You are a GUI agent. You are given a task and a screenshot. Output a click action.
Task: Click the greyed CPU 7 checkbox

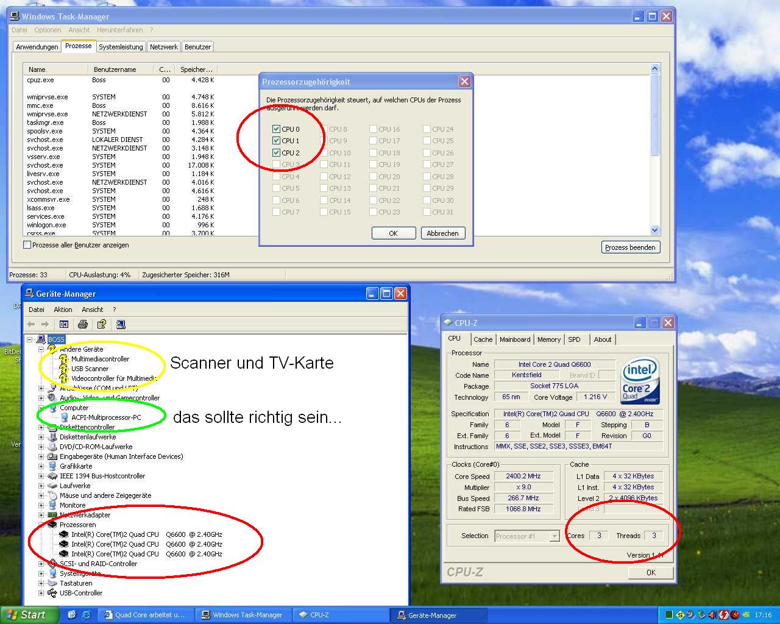(277, 212)
